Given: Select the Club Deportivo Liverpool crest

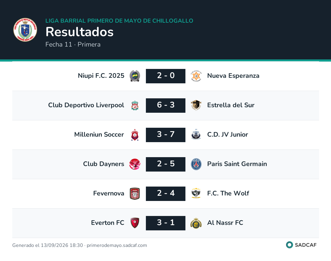Looking at the screenshot, I should [x=135, y=105].
